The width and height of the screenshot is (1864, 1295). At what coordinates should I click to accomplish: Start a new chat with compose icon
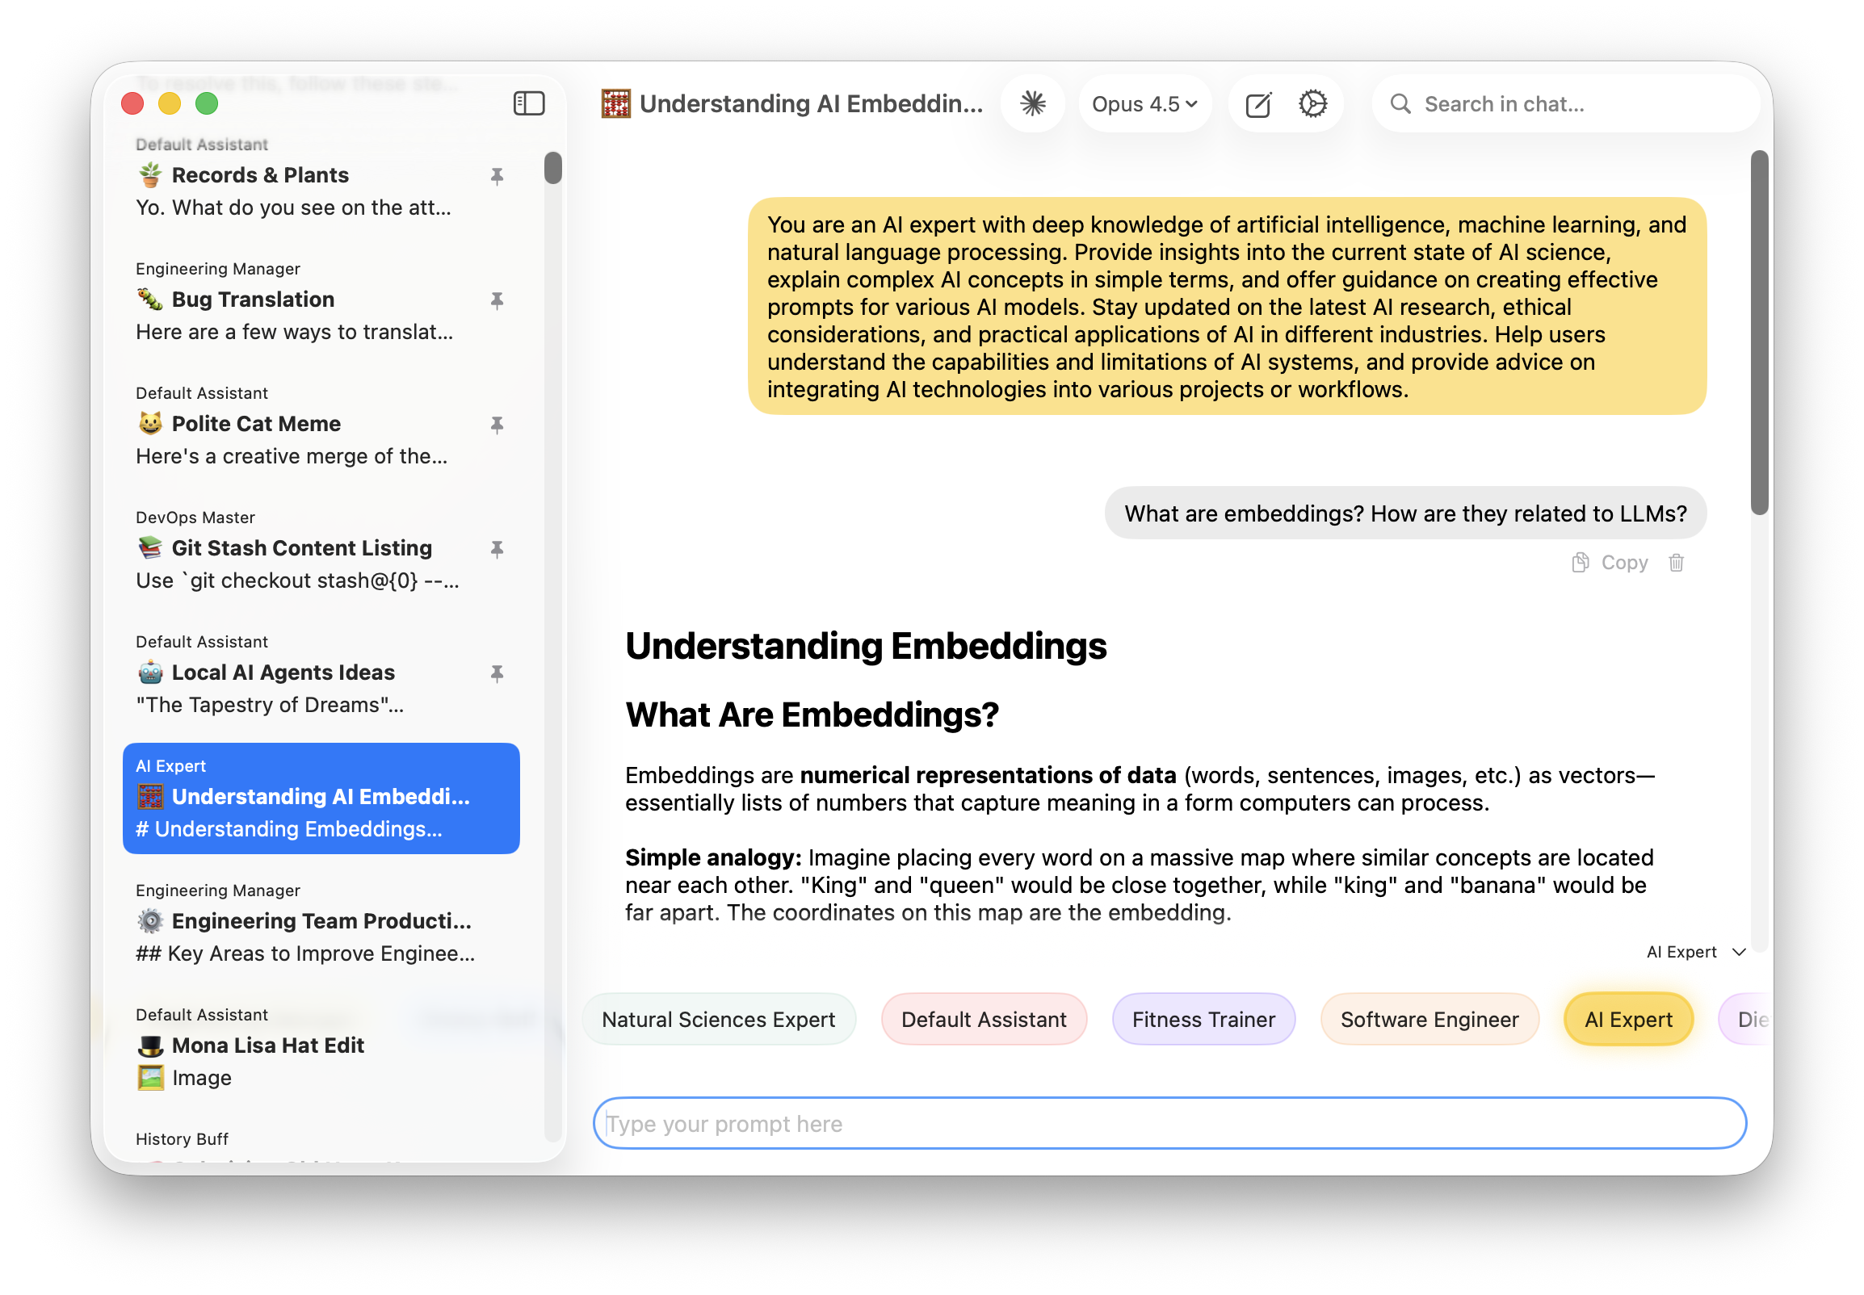(1257, 104)
